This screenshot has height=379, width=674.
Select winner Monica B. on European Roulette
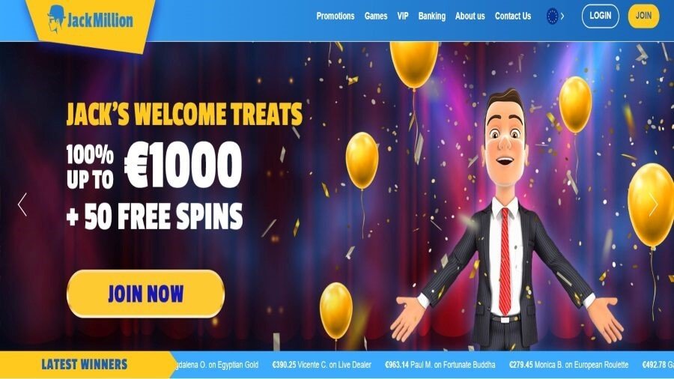[568, 365]
